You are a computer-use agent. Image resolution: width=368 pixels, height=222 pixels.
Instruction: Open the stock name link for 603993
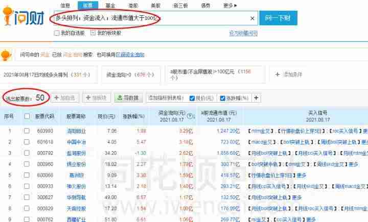76,131
